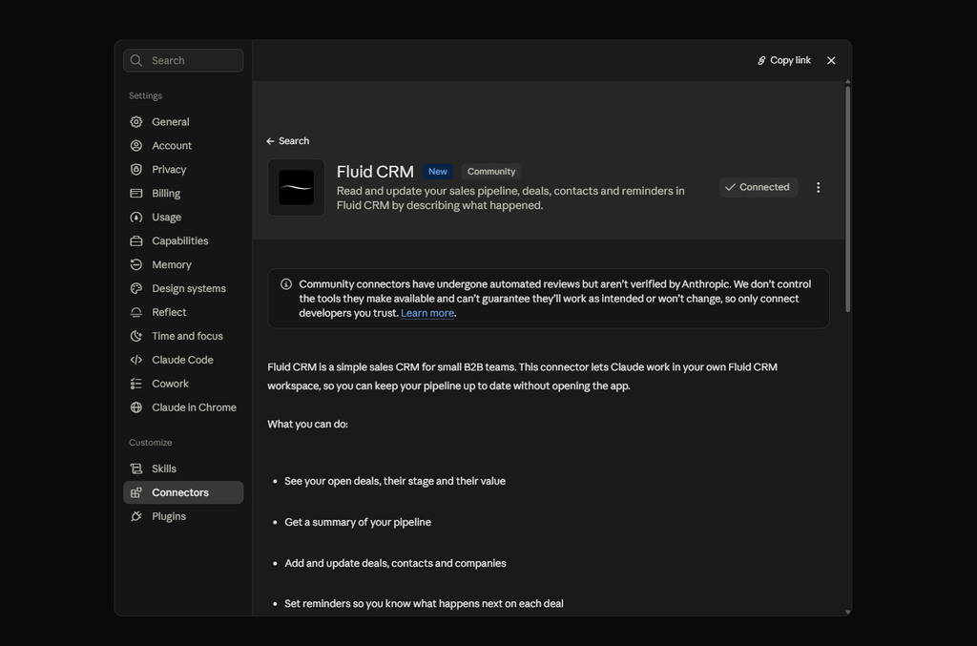Click the scrollbar down arrow
The height and width of the screenshot is (646, 977).
tap(847, 613)
